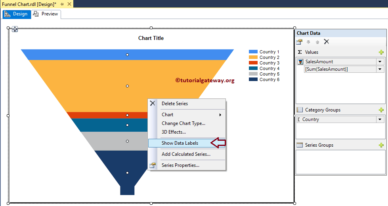Switch to the Design tab

point(17,14)
